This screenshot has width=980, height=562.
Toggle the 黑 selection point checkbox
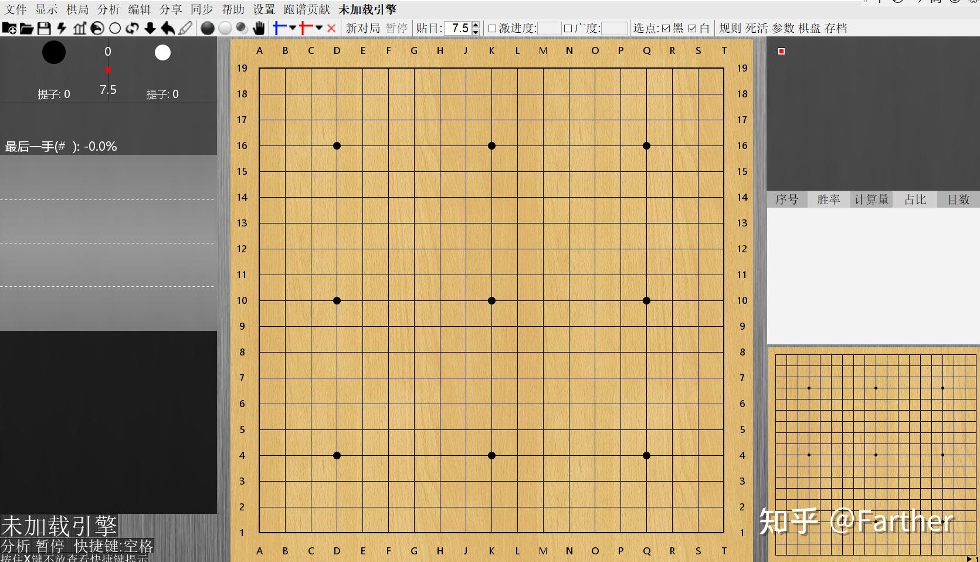coord(664,28)
